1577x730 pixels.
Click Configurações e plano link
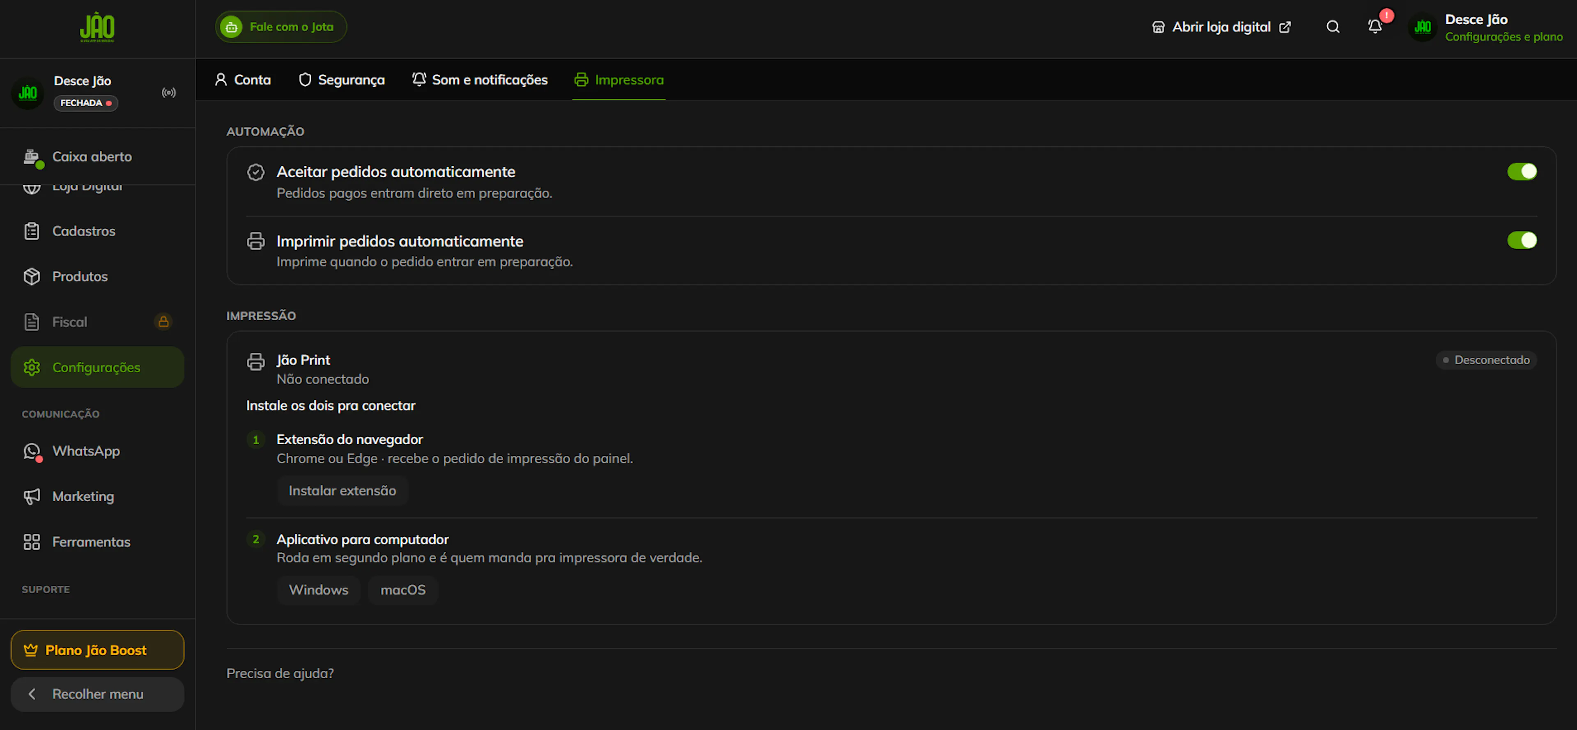point(1503,37)
